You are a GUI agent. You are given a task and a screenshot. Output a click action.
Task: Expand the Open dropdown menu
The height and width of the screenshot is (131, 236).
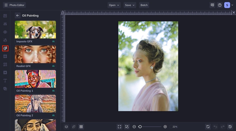point(114,5)
